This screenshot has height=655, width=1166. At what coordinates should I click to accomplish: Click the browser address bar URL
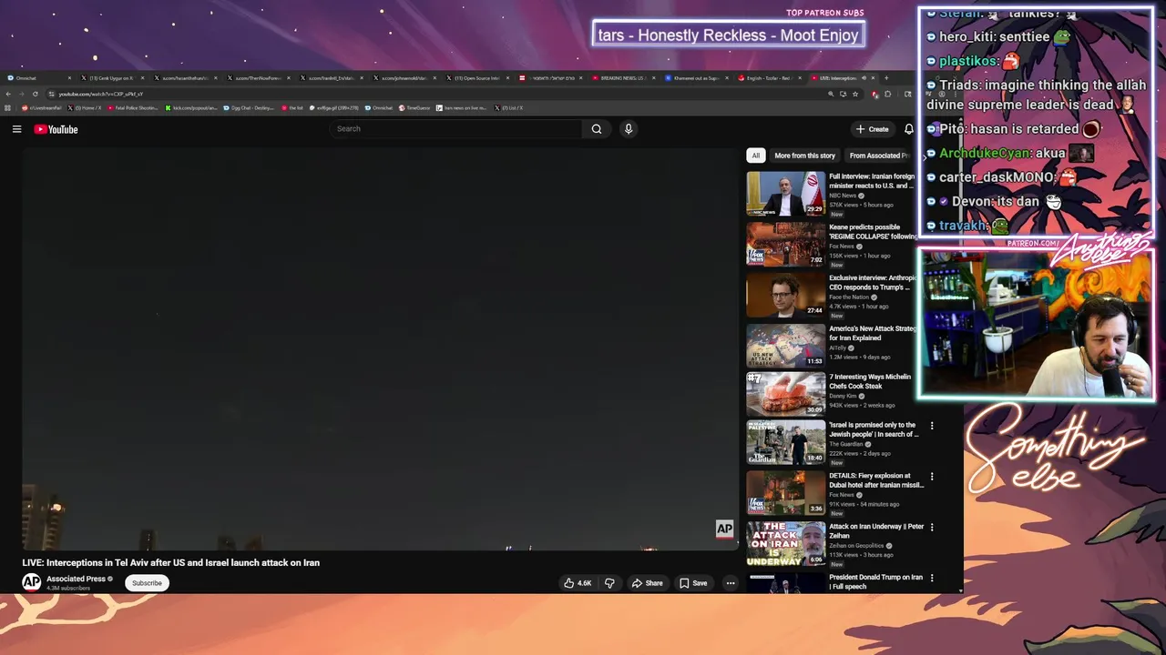[101, 94]
